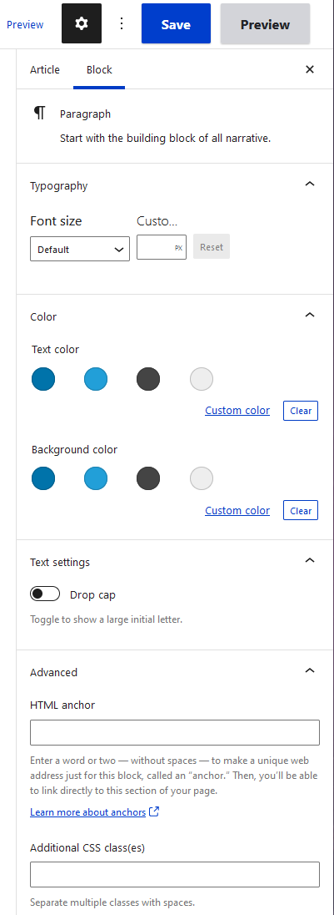Choose dark gray Text color swatch
This screenshot has width=334, height=915.
[148, 379]
